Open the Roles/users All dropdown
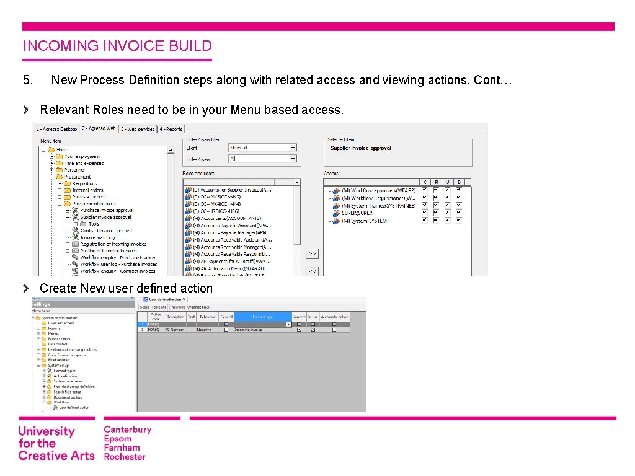This screenshot has height=476, width=635. tap(293, 159)
